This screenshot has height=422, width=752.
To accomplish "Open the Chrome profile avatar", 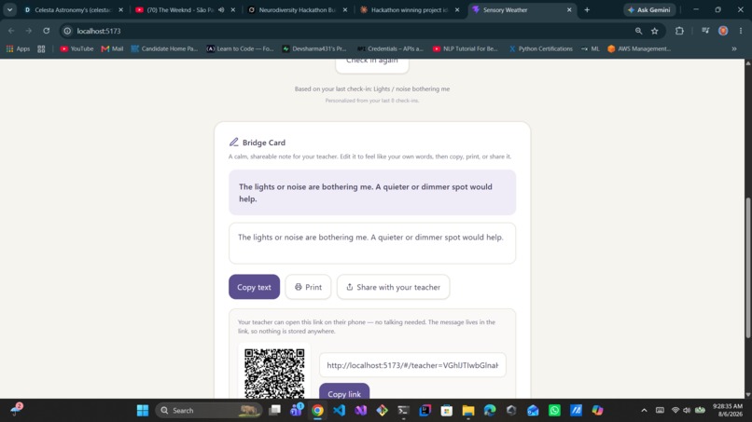I will 723,31.
